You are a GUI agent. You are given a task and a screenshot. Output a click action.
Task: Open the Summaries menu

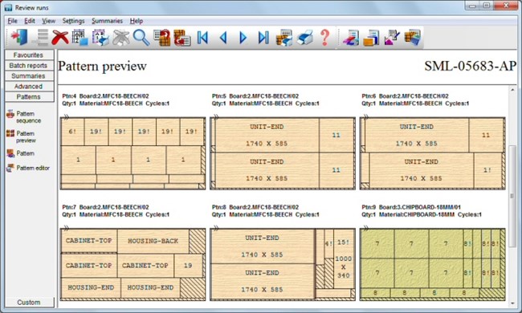pos(107,21)
